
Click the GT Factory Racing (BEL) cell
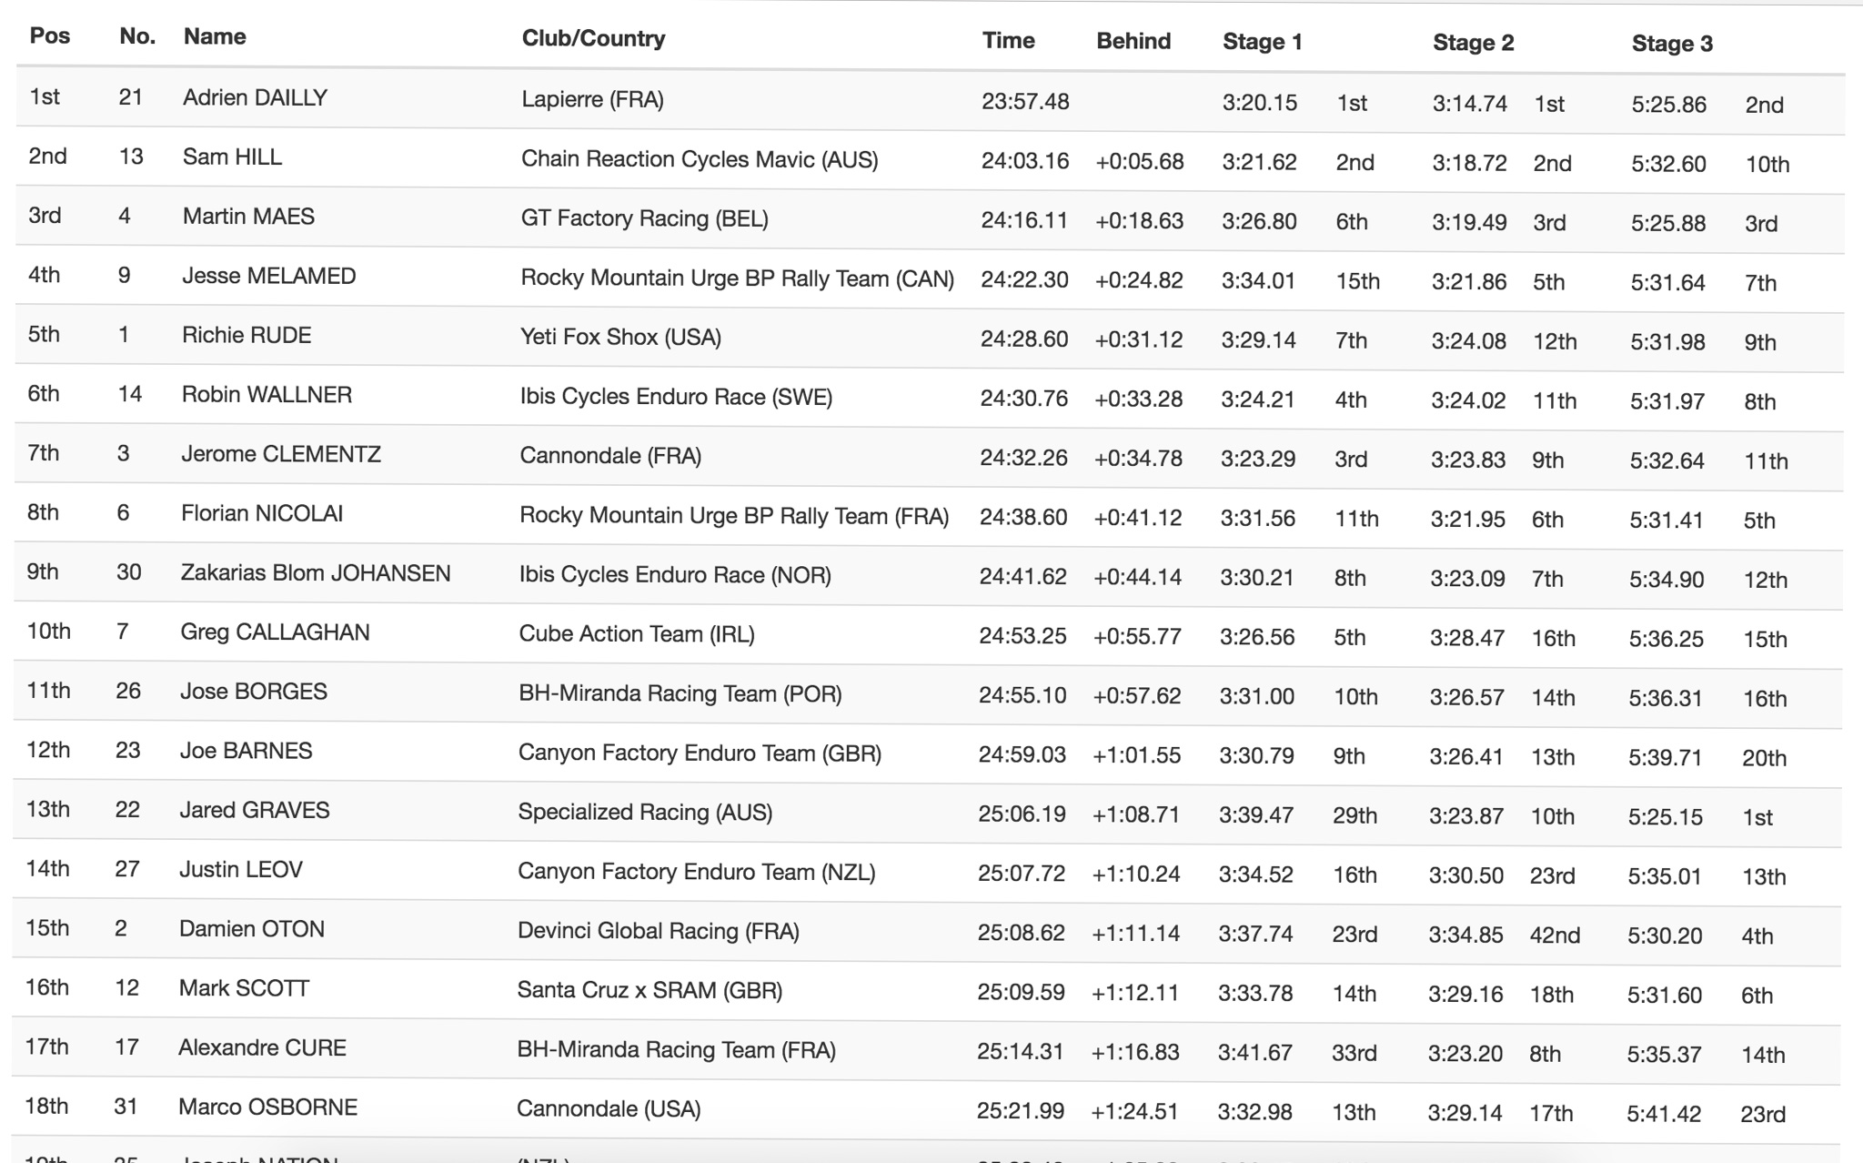[644, 218]
